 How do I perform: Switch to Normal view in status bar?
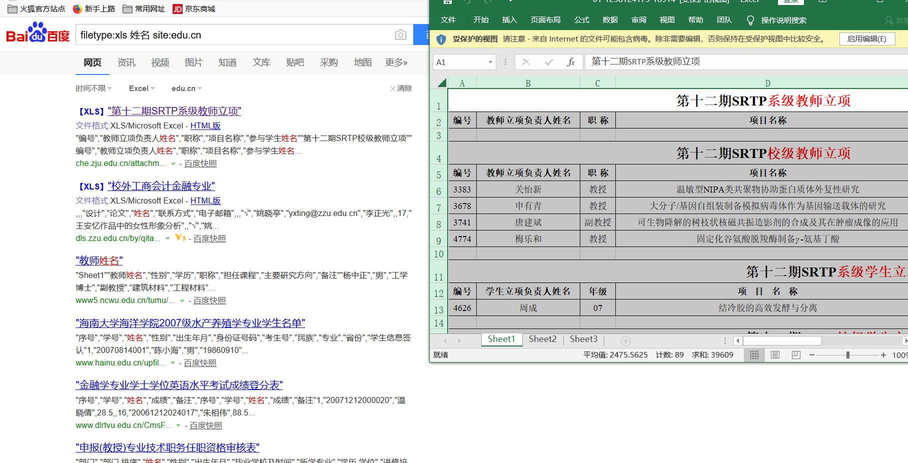click(754, 355)
